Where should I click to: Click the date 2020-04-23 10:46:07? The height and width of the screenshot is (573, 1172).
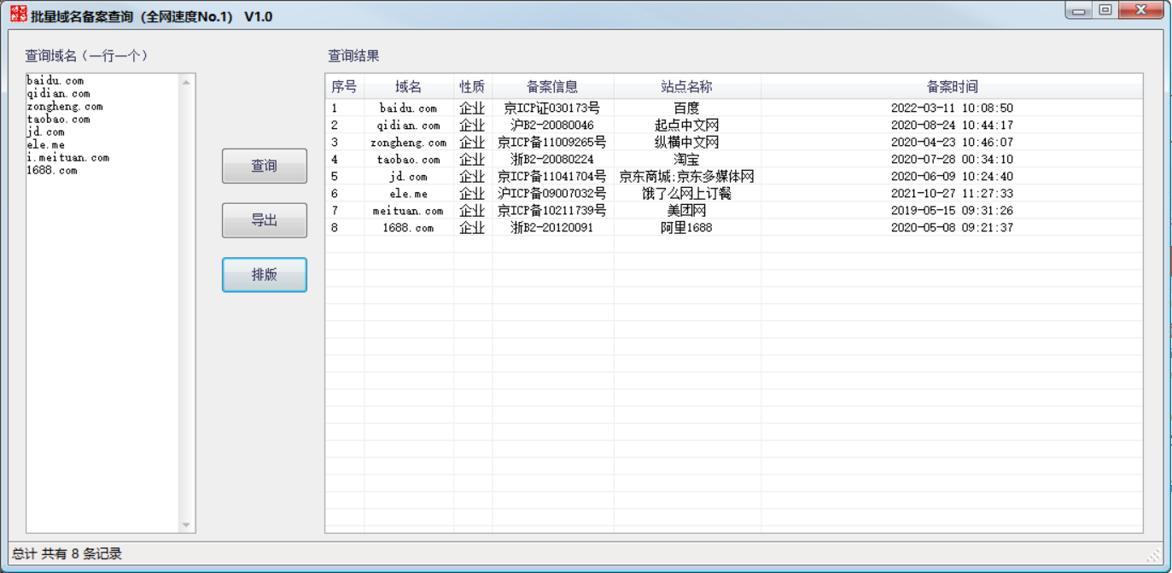pos(952,143)
